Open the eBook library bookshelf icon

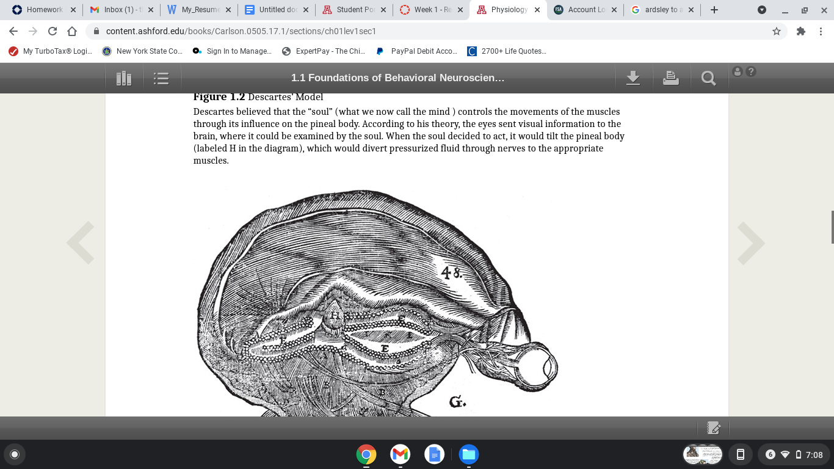pos(124,78)
